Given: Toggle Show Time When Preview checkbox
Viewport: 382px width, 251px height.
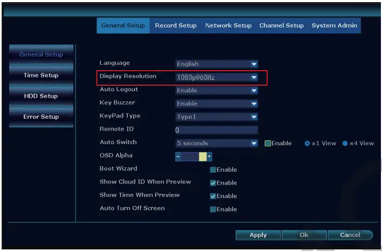Looking at the screenshot, I should (213, 196).
